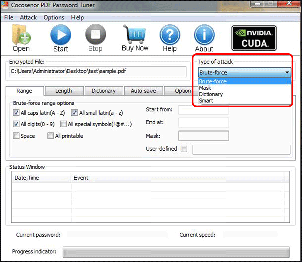Image resolution: width=302 pixels, height=262 pixels.
Task: Check the User-defined checkbox
Action: (184, 149)
